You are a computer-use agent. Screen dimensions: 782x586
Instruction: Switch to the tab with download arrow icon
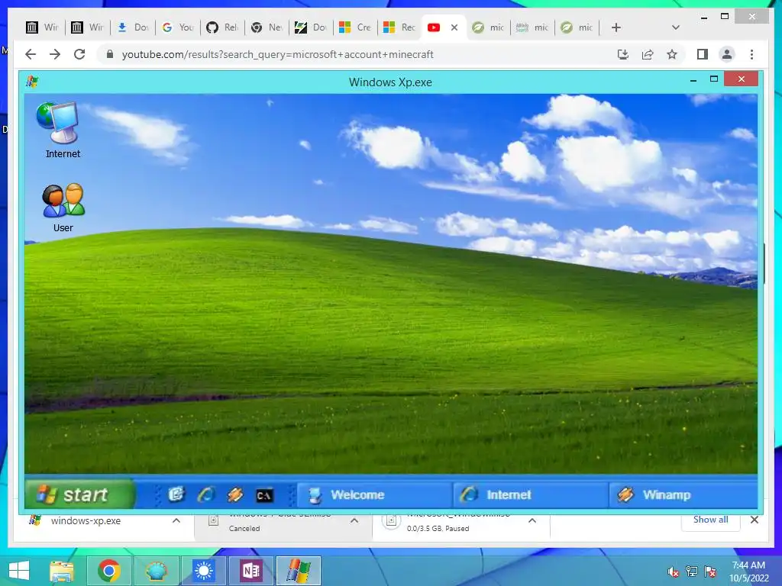tap(133, 27)
